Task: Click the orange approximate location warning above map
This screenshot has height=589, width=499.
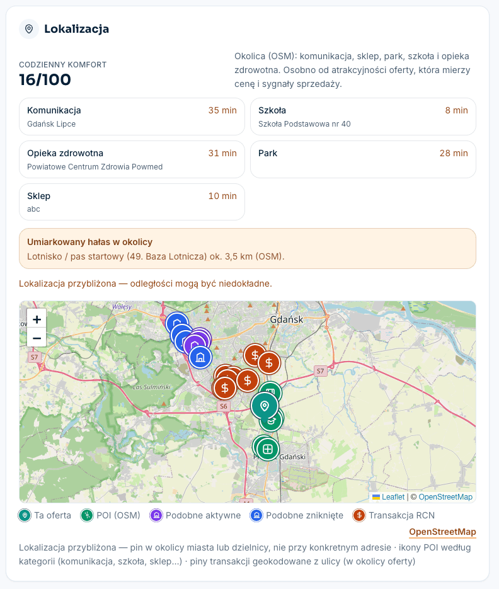Action: [146, 283]
